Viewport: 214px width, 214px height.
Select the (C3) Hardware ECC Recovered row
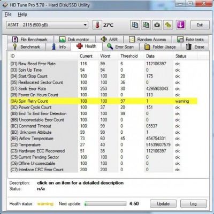tap(103, 151)
